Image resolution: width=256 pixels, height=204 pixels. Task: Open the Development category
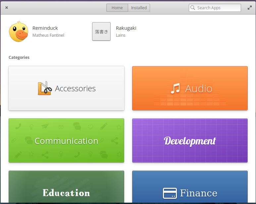coord(190,141)
